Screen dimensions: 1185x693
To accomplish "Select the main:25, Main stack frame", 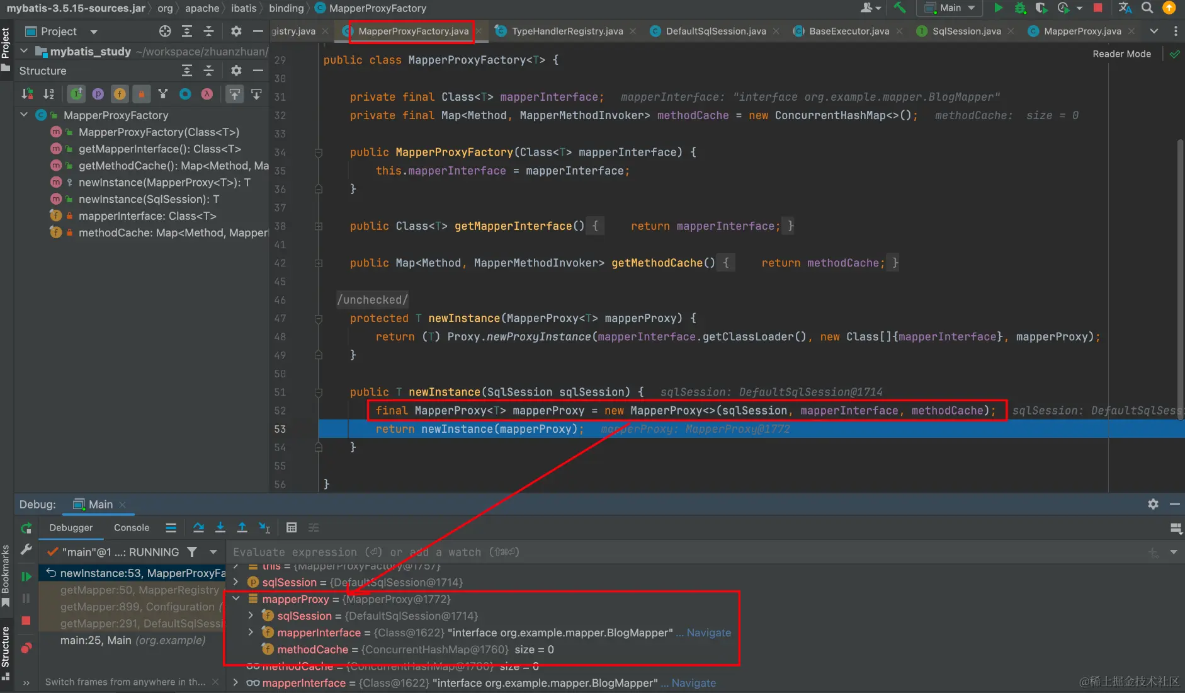I will tap(133, 640).
